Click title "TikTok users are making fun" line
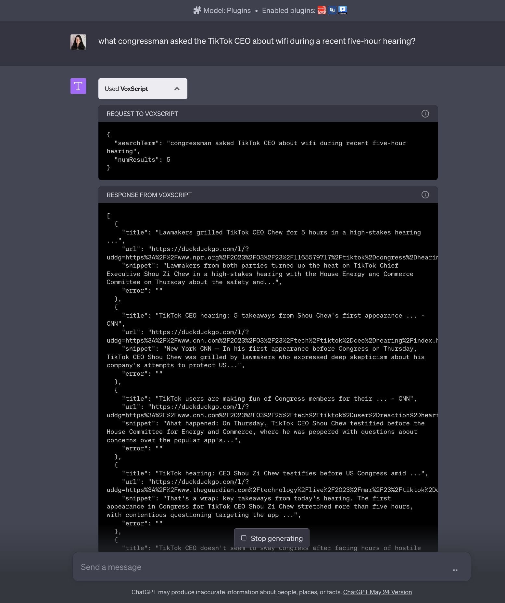Viewport: 505px width, 603px height. (269, 398)
